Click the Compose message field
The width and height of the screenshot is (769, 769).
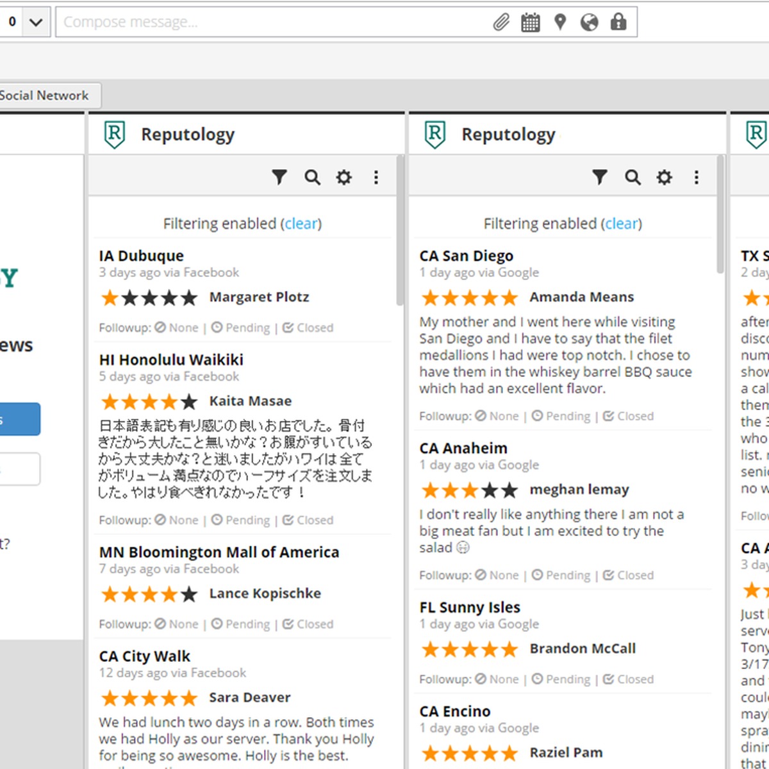click(x=269, y=22)
